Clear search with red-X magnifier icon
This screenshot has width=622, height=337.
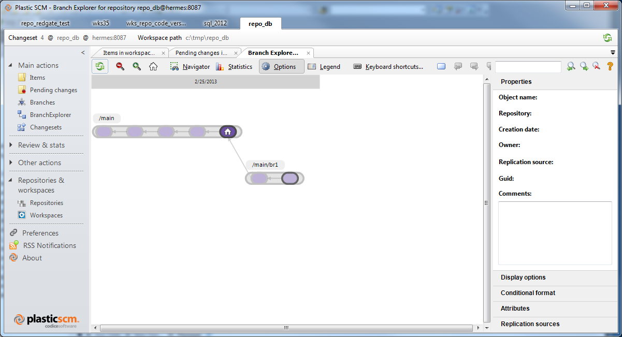(597, 66)
